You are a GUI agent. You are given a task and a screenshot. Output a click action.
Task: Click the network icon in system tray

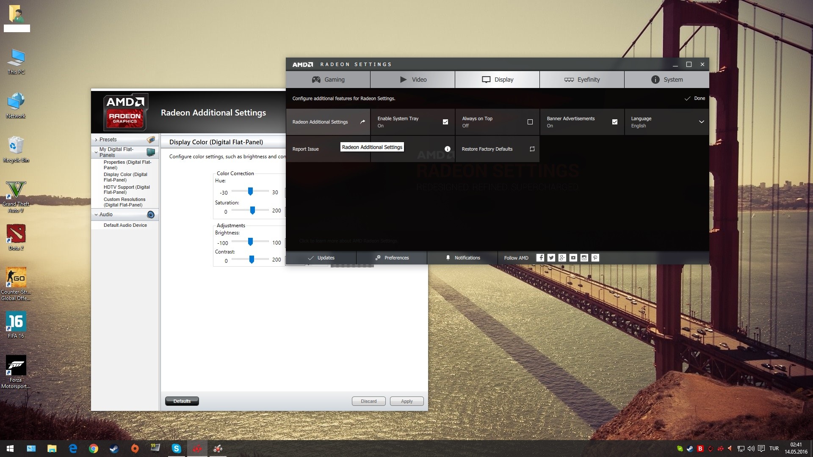pos(741,449)
